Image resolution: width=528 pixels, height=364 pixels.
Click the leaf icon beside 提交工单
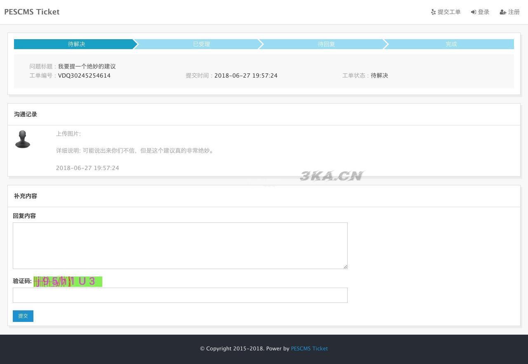coord(433,12)
